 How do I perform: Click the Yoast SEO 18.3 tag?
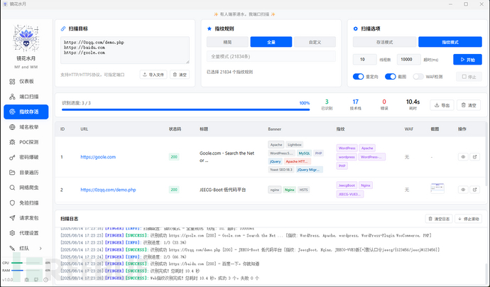click(x=281, y=170)
